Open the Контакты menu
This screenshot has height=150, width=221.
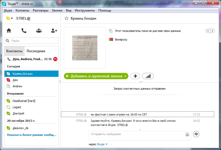coord(22,10)
